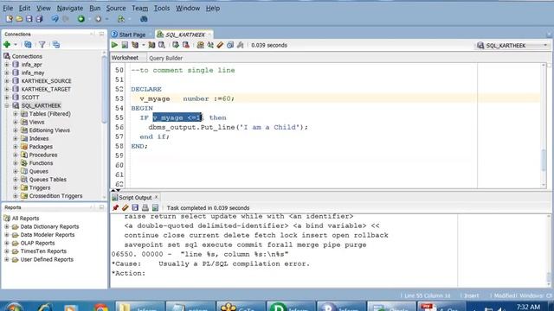Expand the OLAP Reports node
The height and width of the screenshot is (311, 554).
pyautogui.click(x=7, y=243)
